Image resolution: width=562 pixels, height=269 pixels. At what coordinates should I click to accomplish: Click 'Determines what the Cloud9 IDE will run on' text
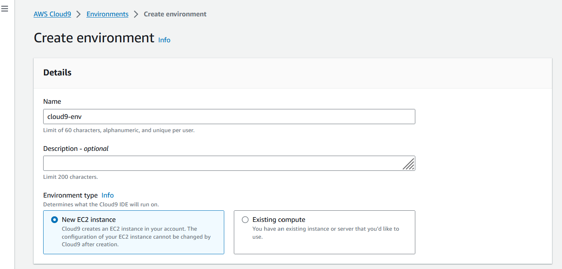101,204
